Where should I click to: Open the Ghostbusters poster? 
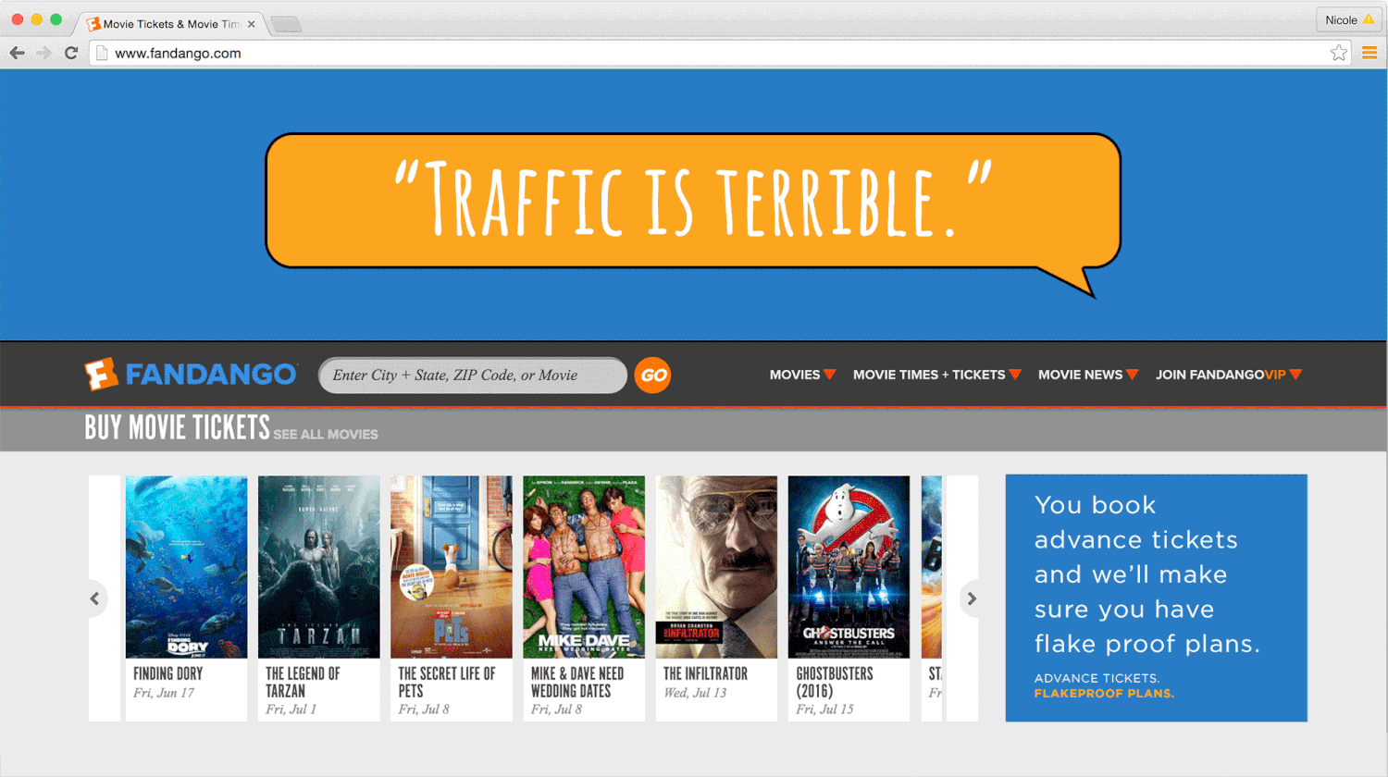[x=849, y=567]
